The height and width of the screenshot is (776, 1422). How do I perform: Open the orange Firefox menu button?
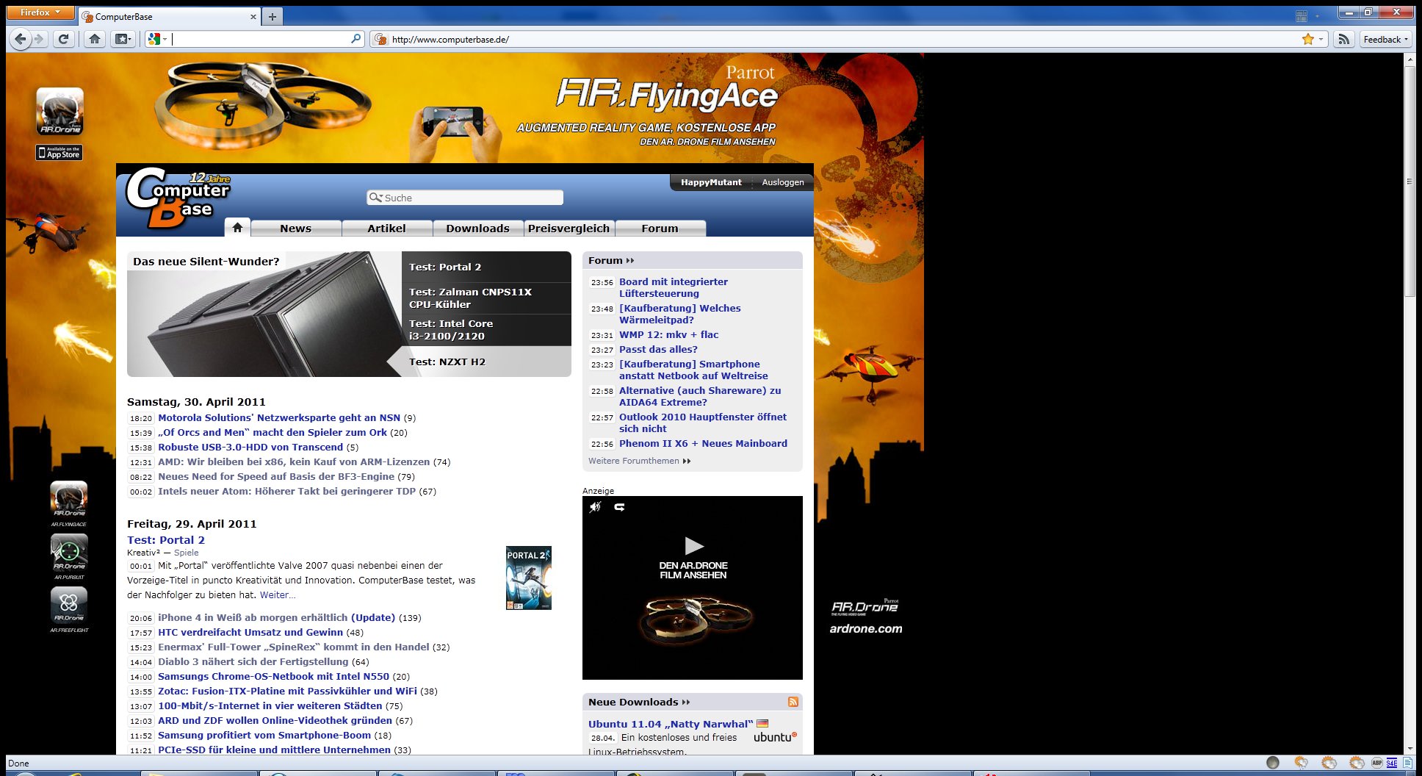(x=40, y=12)
